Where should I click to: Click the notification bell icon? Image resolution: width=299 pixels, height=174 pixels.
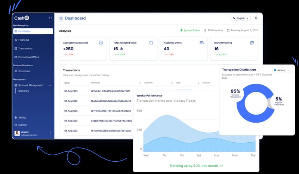[x=256, y=18]
